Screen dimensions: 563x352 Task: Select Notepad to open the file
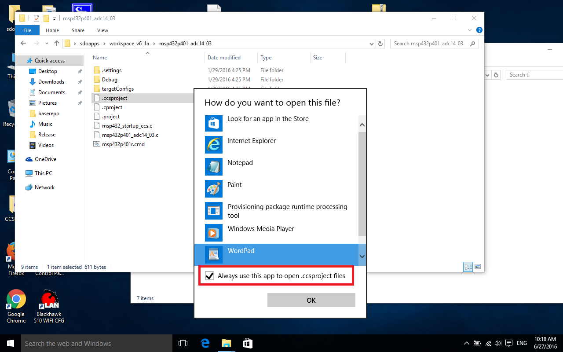click(x=276, y=167)
